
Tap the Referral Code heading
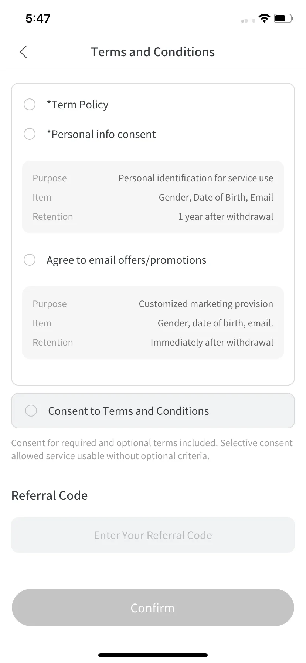click(x=50, y=495)
